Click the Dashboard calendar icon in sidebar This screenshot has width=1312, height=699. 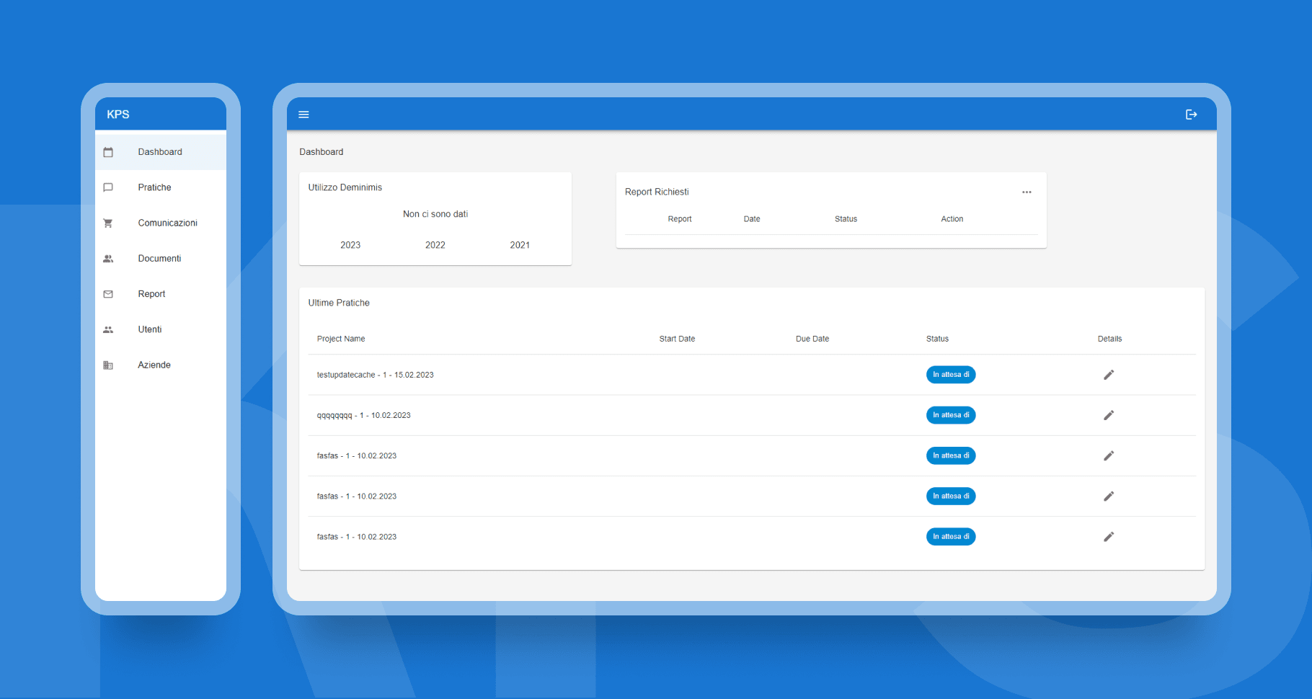(108, 152)
